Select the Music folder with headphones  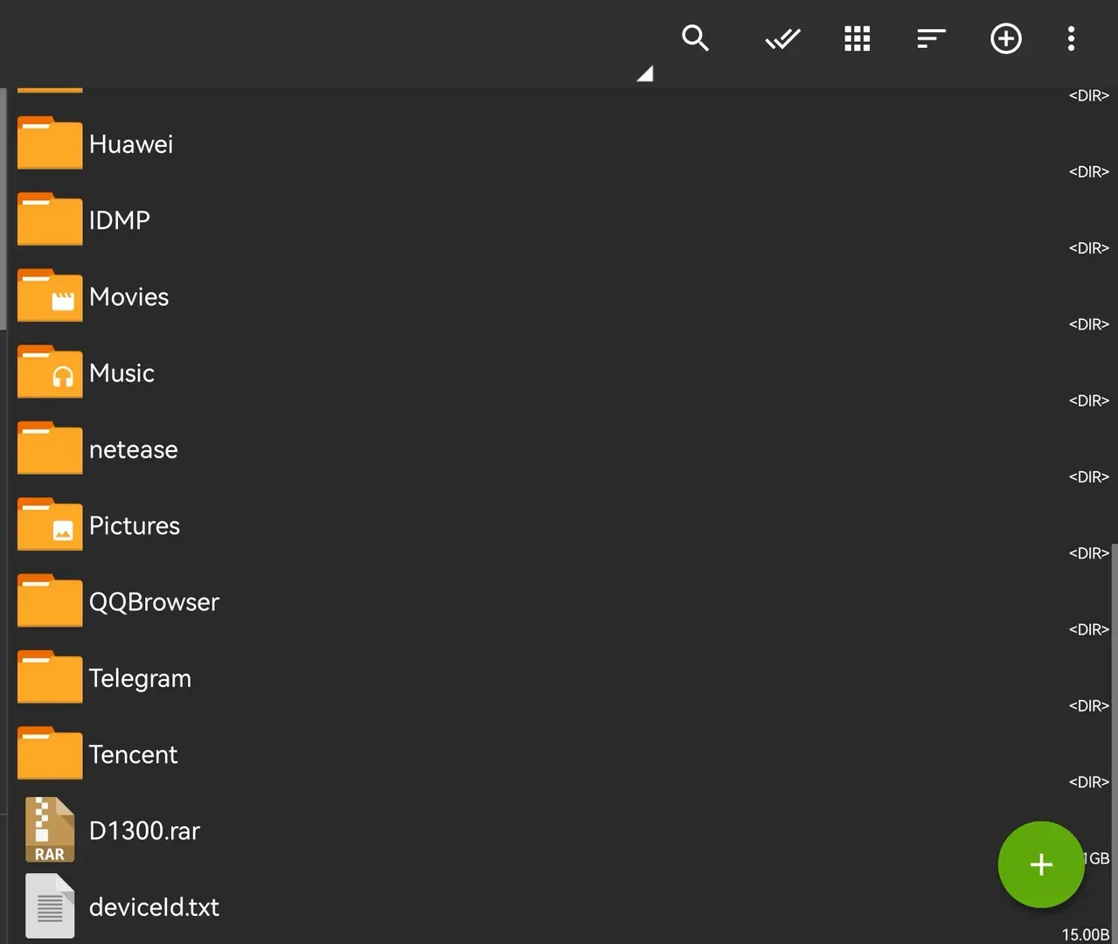(x=559, y=372)
